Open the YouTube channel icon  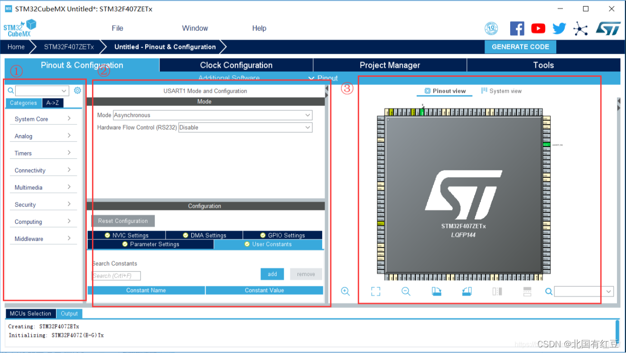[x=538, y=28]
